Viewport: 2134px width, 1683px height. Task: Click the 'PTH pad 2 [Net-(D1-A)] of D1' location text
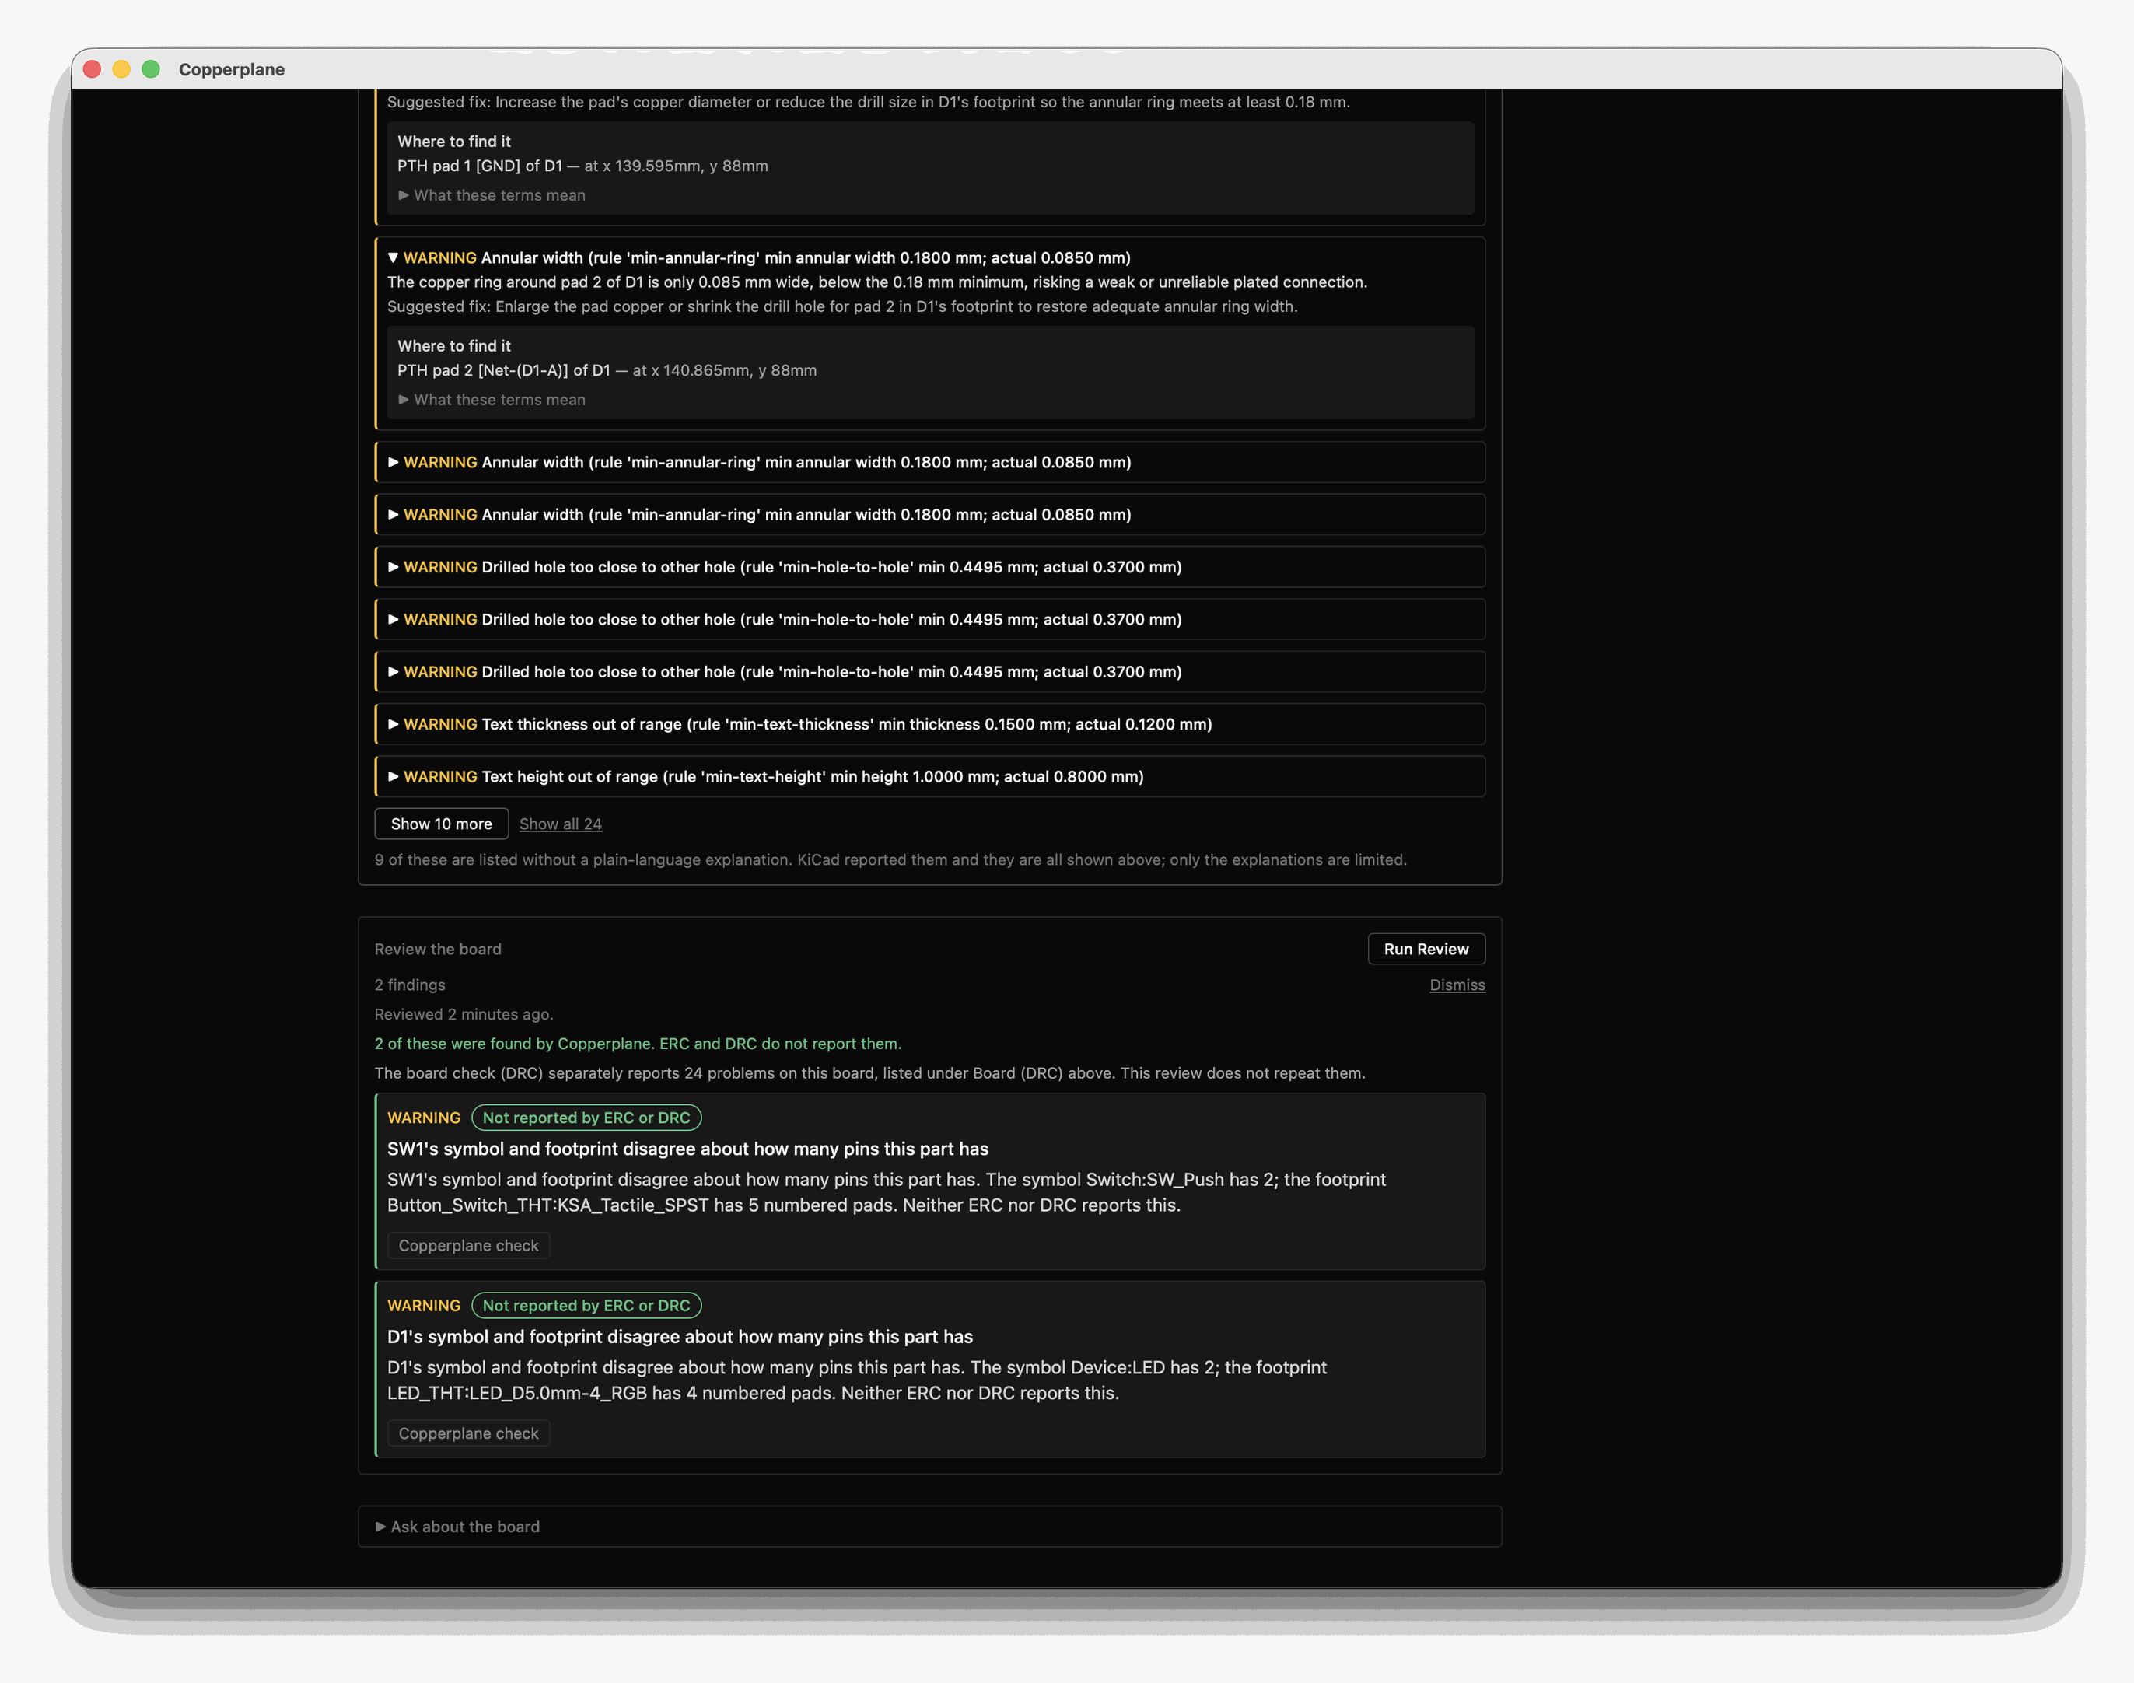[x=503, y=370]
